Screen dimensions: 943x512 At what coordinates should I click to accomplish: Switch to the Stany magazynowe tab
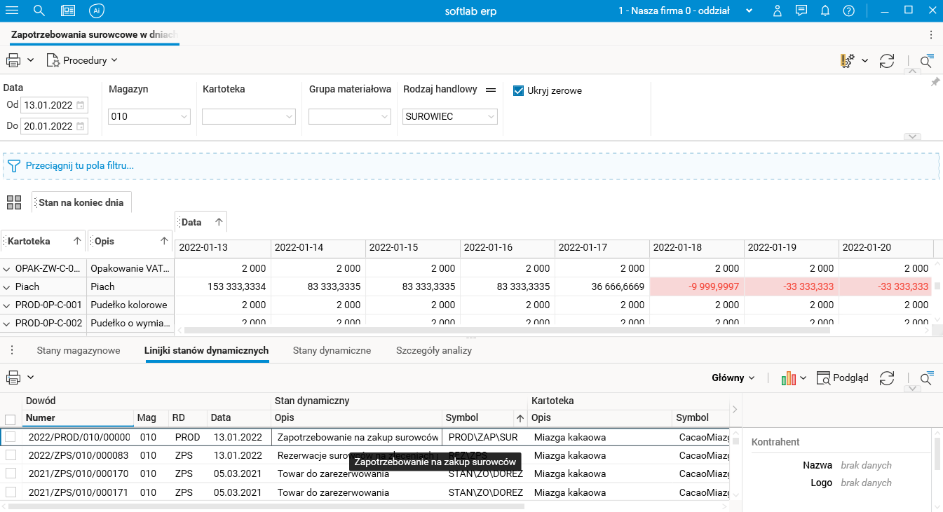point(79,350)
